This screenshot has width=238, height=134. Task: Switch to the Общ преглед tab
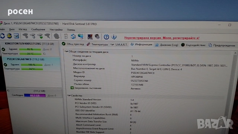pyautogui.click(x=73, y=44)
